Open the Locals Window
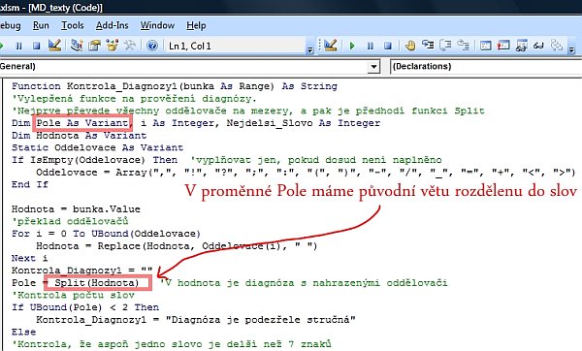The height and width of the screenshot is (351, 582). [486, 46]
